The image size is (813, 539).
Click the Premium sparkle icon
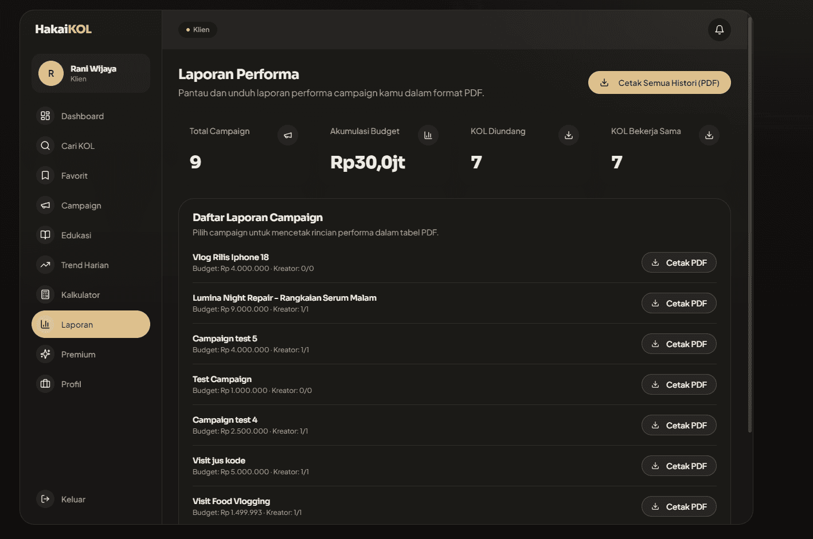(45, 354)
